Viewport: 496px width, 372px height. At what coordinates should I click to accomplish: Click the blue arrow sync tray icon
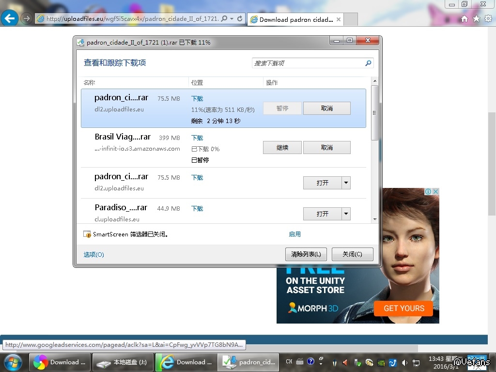pyautogui.click(x=392, y=362)
